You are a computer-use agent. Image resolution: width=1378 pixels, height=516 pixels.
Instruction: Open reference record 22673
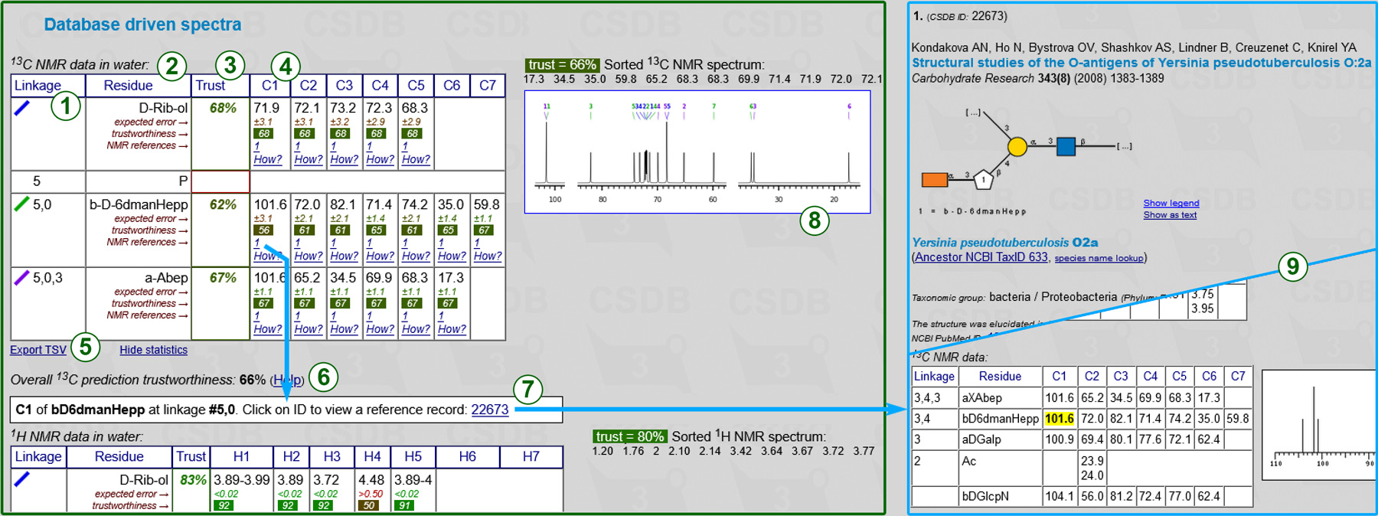coord(490,410)
